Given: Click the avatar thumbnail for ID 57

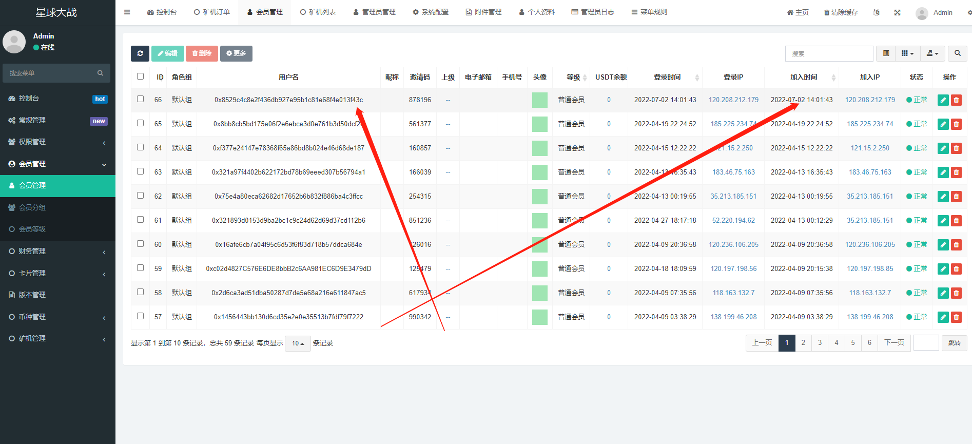Looking at the screenshot, I should coord(540,317).
